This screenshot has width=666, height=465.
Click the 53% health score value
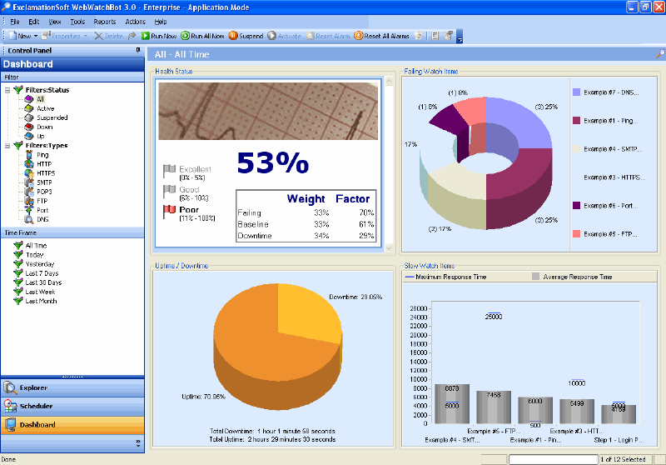[273, 162]
